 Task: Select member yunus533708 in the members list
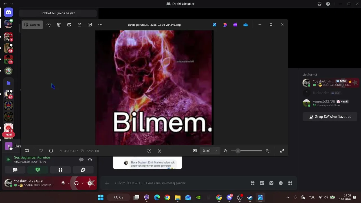click(x=330, y=103)
